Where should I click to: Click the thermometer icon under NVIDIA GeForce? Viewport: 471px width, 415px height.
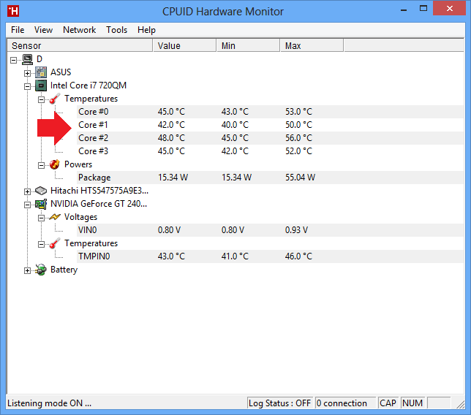click(x=55, y=243)
